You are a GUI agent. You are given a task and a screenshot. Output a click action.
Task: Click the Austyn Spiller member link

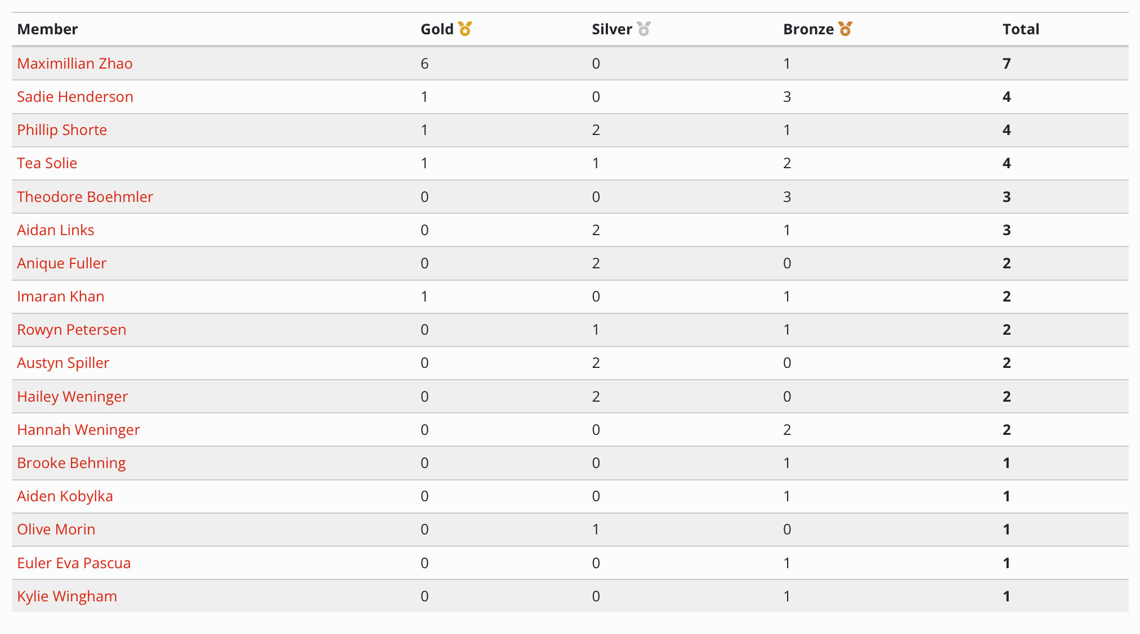point(63,363)
